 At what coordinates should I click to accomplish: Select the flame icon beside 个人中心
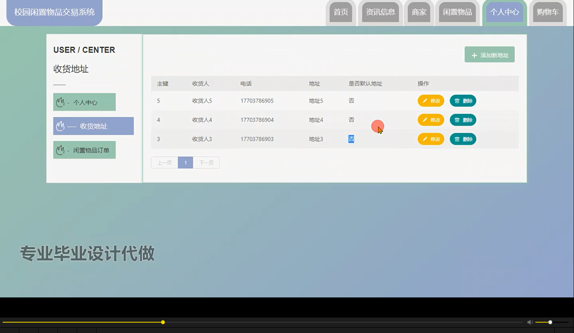pos(60,101)
